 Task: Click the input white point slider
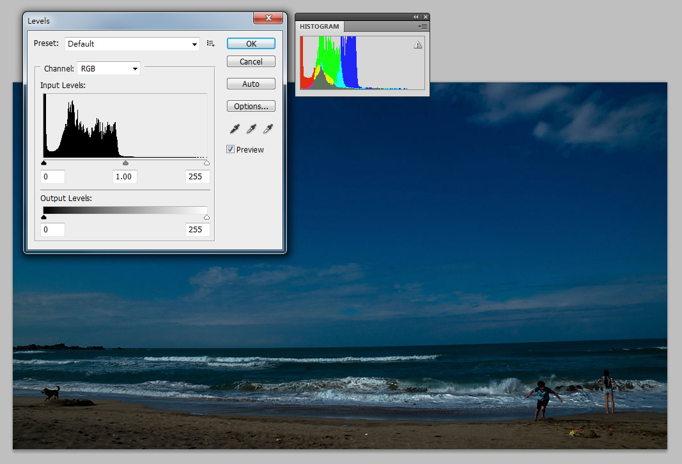click(206, 163)
